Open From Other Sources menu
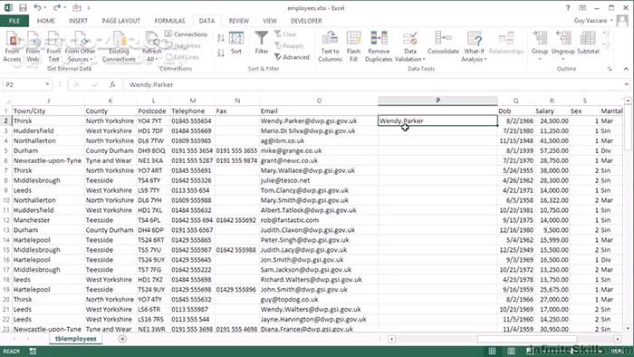 click(80, 47)
